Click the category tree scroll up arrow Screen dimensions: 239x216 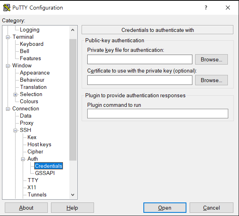pyautogui.click(x=73, y=30)
